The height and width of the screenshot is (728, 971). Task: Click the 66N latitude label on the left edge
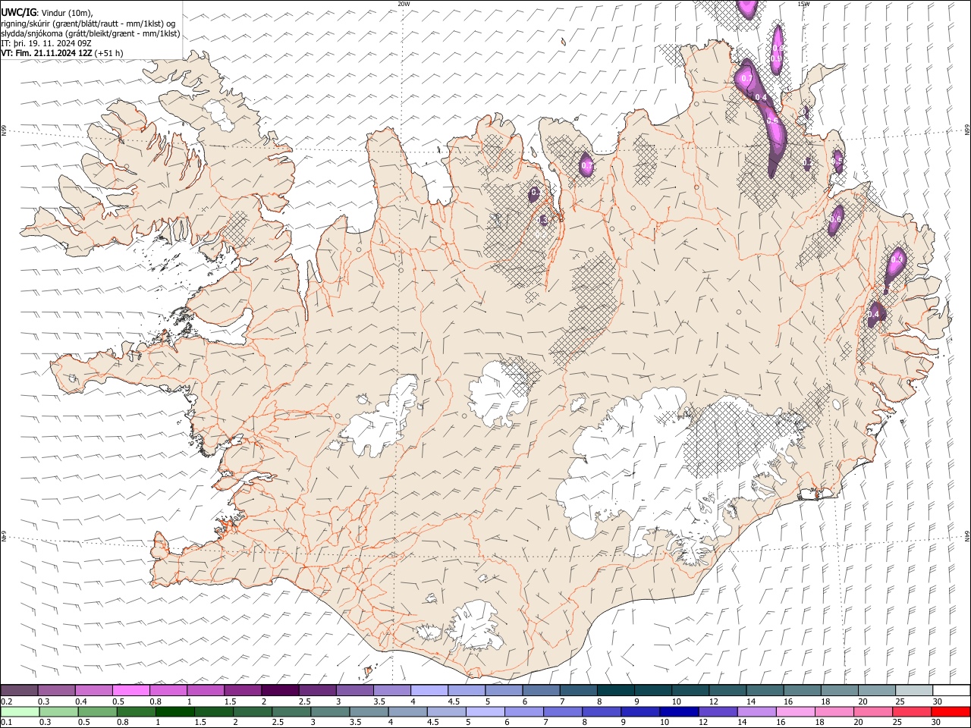[x=4, y=131]
